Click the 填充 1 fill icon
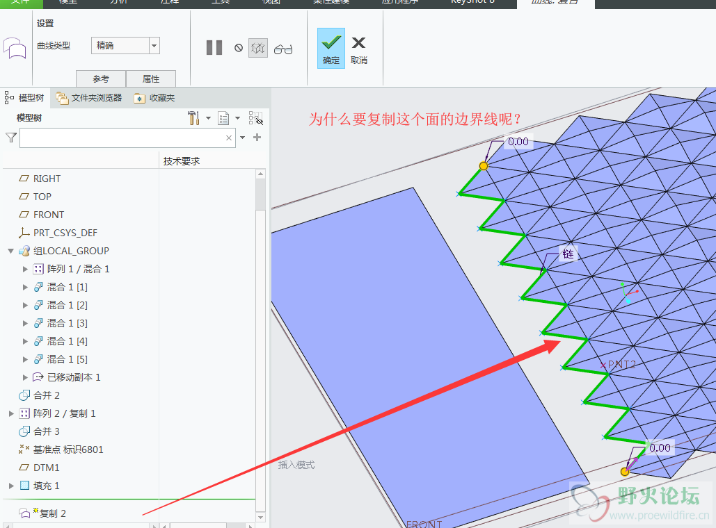 (24, 486)
